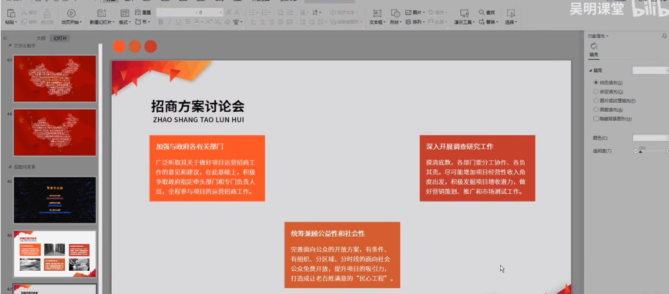Click the New Slide (新建幻灯片) icon
The height and width of the screenshot is (294, 669).
click(101, 13)
